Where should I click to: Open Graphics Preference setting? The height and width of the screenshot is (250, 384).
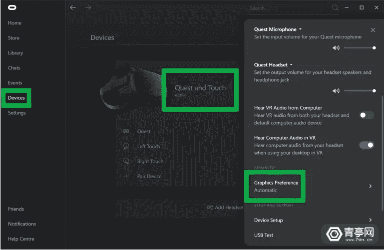[x=313, y=187]
